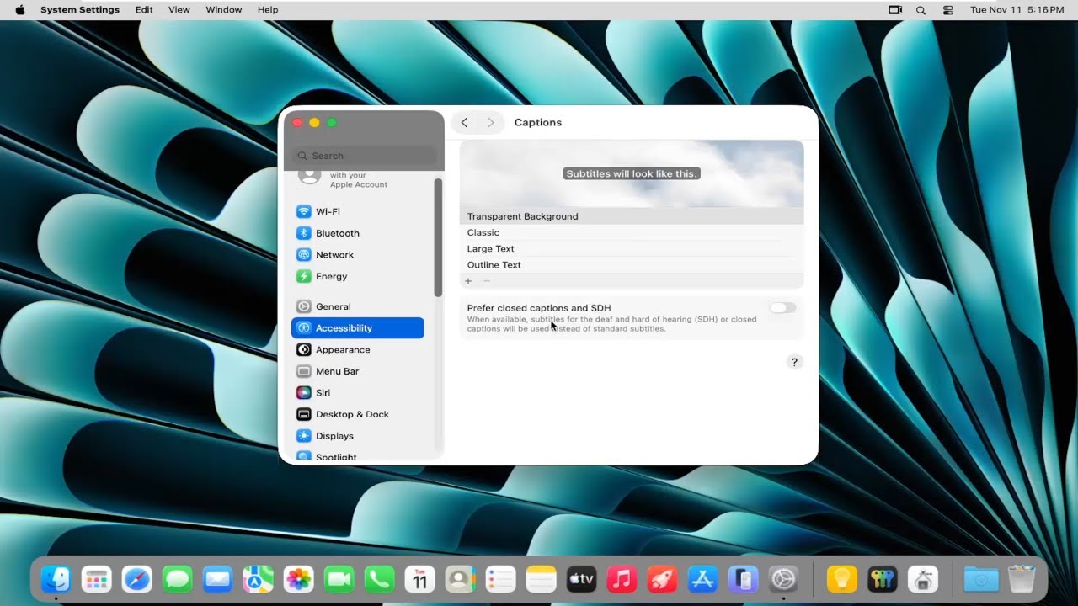
Task: Toggle Prefer closed captions and SDH
Action: coord(782,308)
